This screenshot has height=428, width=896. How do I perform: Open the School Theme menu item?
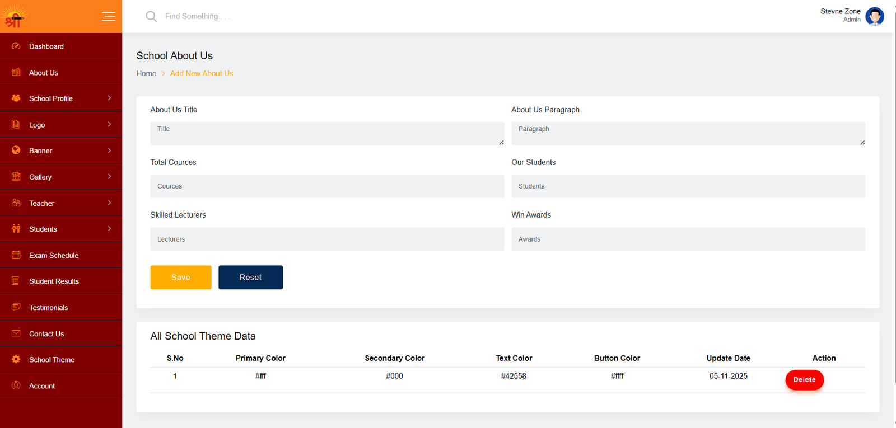(x=61, y=360)
